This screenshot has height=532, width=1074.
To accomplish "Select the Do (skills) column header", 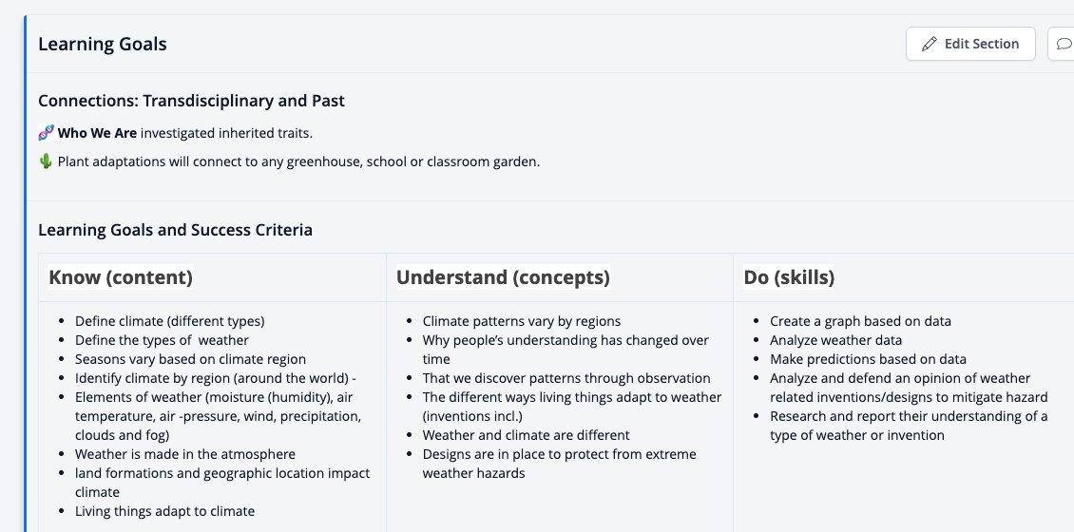I will (x=789, y=277).
